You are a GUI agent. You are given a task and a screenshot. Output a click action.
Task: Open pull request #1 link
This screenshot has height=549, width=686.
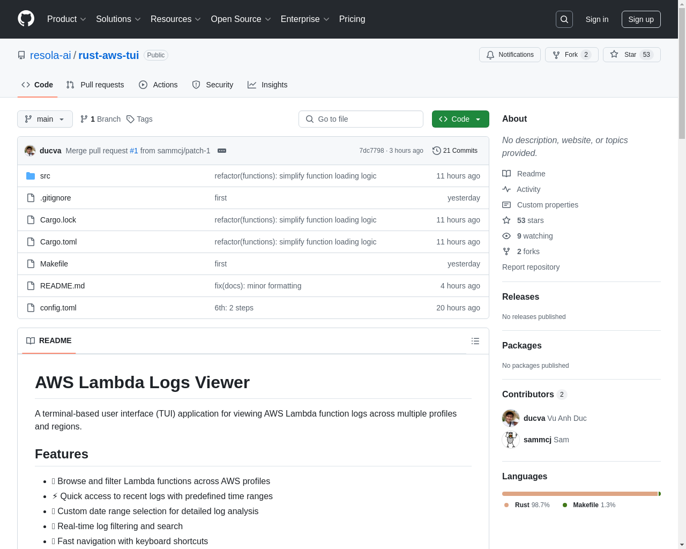click(134, 151)
